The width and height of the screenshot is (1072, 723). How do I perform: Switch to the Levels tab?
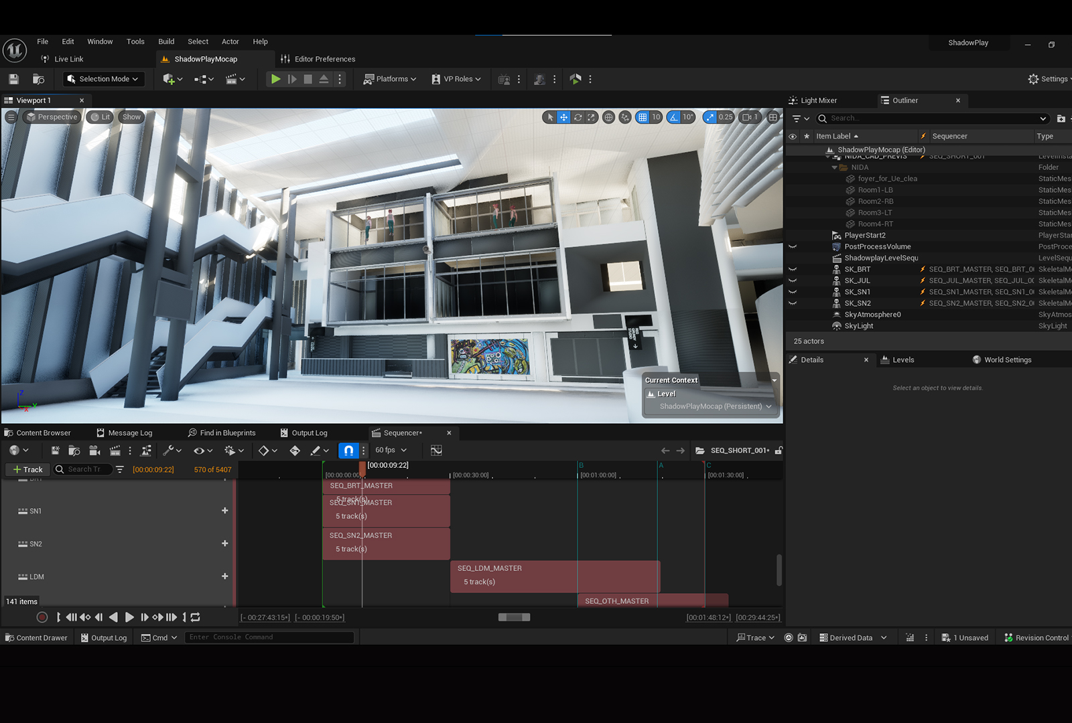coord(897,360)
